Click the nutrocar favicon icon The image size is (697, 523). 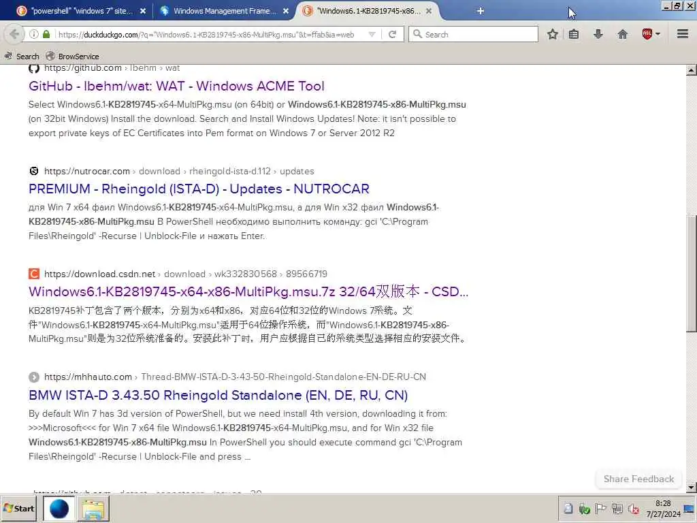[x=34, y=171]
